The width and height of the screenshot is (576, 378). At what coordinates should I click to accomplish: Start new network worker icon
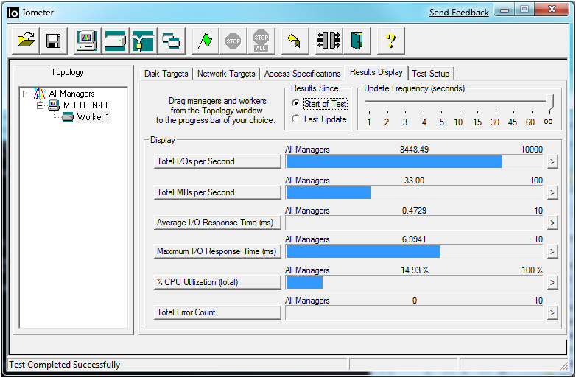pos(144,41)
